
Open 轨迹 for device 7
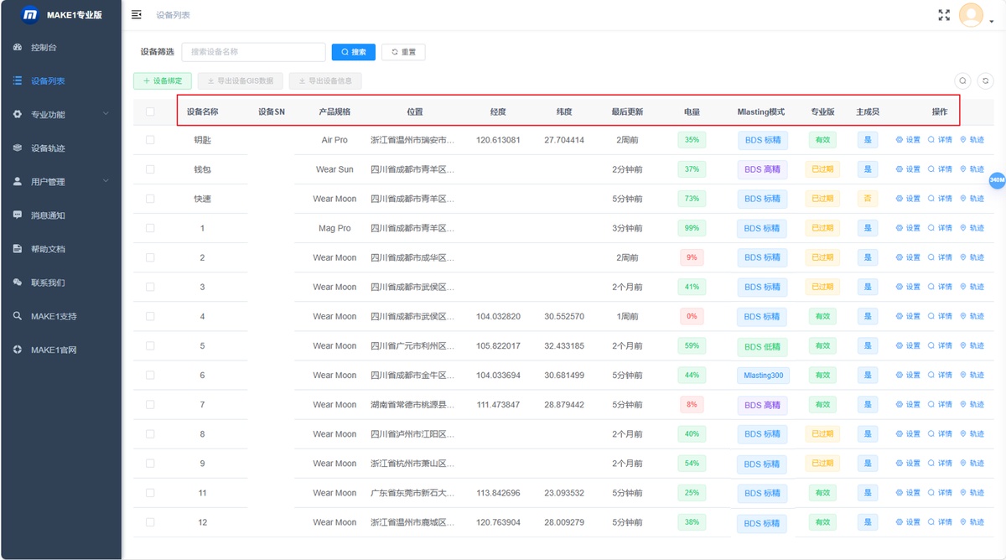[972, 405]
